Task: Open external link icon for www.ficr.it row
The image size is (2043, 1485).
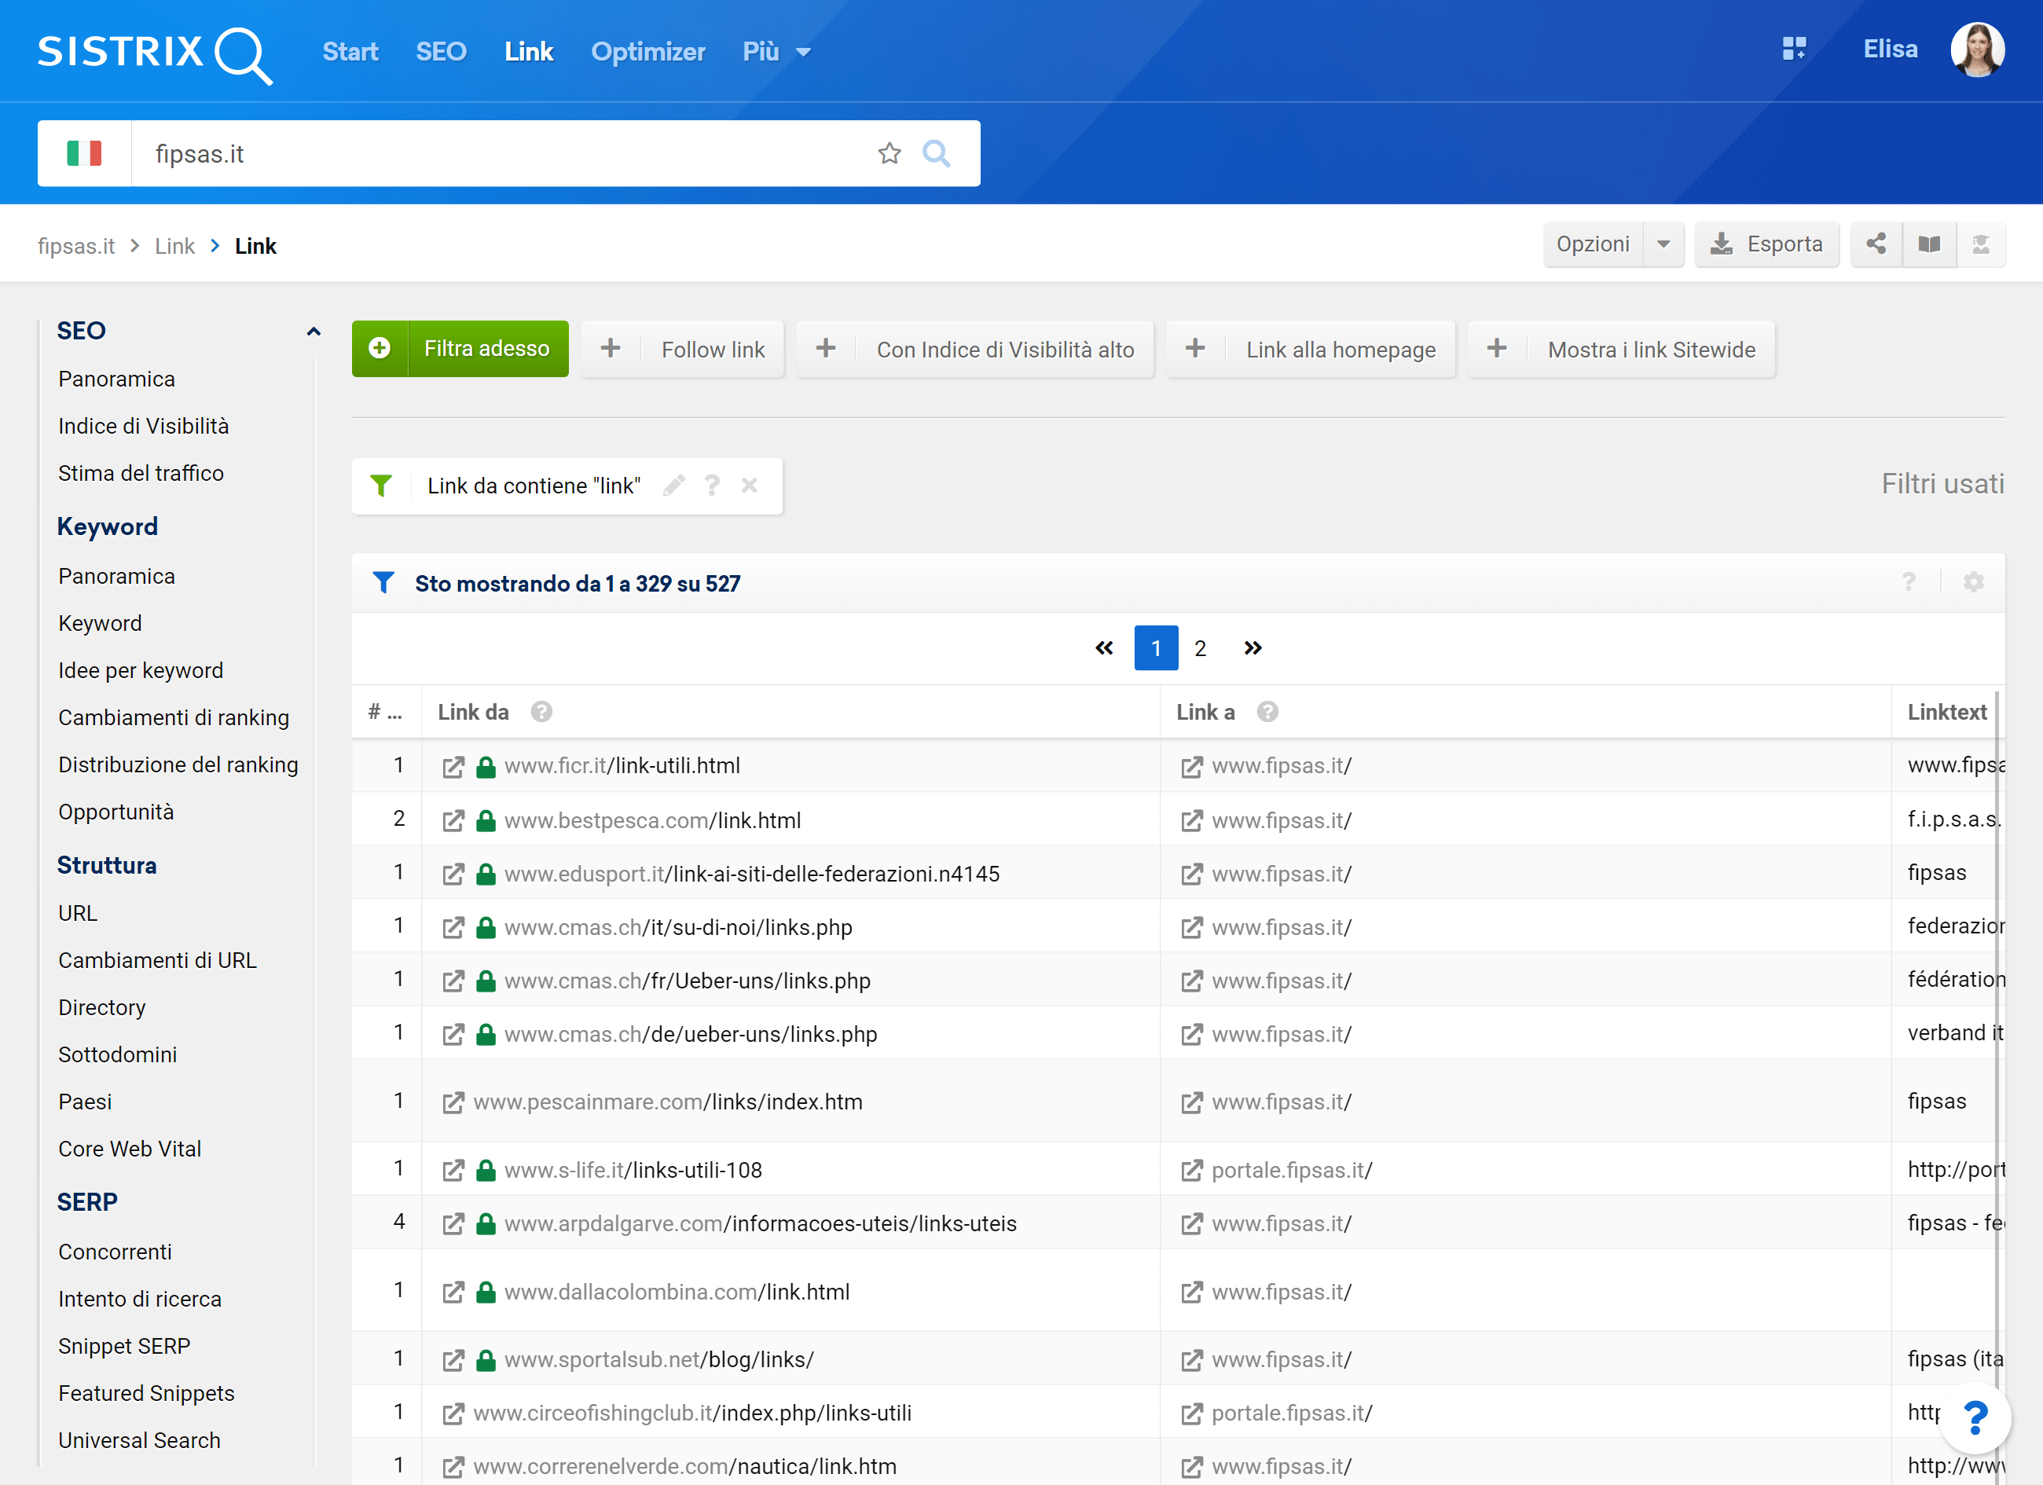Action: (453, 766)
